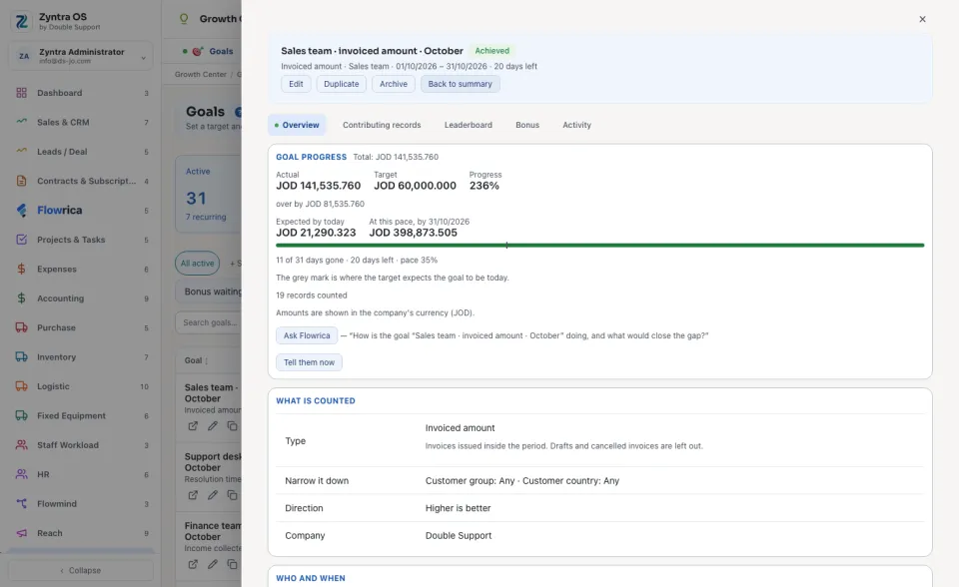Viewport: 959px width, 587px height.
Task: Click the Back to summary button
Action: click(x=460, y=84)
